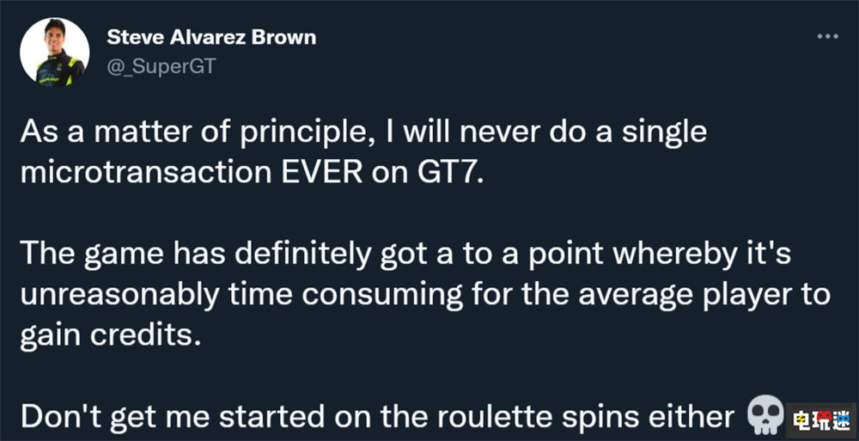Open the @_SuperGT handle link
This screenshot has width=859, height=441.
[x=161, y=65]
